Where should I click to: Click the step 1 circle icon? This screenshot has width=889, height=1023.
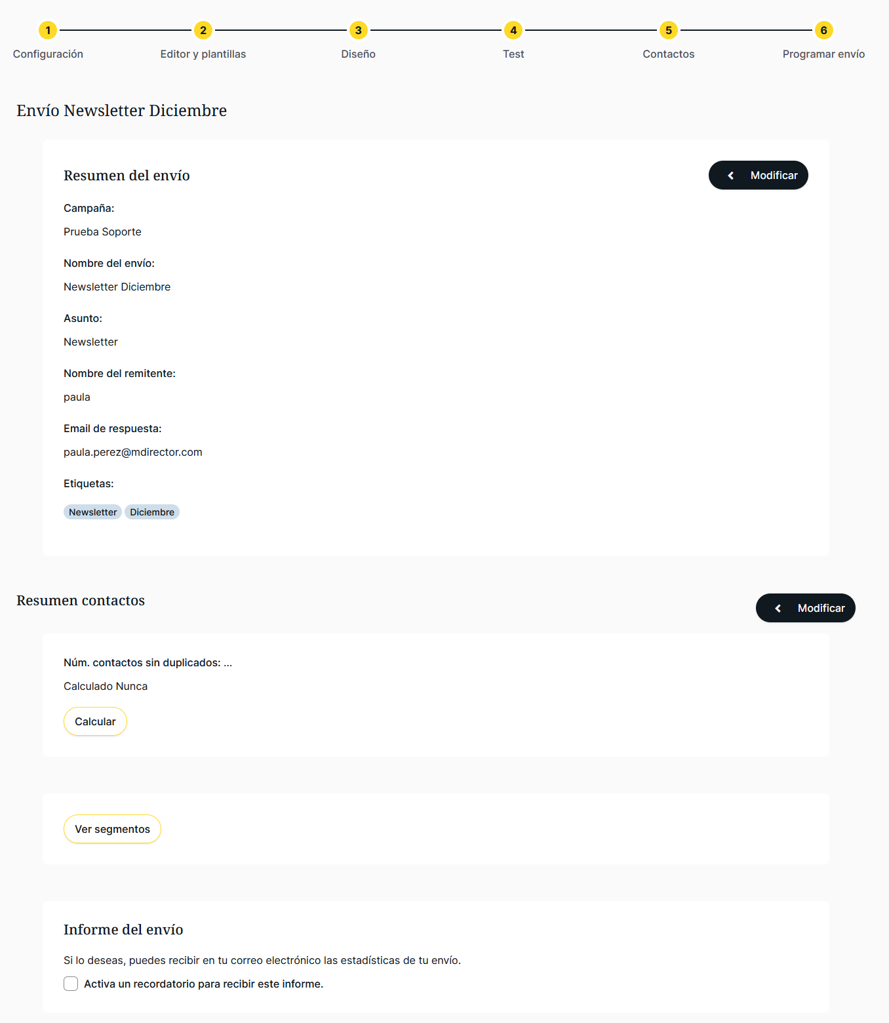(x=48, y=30)
